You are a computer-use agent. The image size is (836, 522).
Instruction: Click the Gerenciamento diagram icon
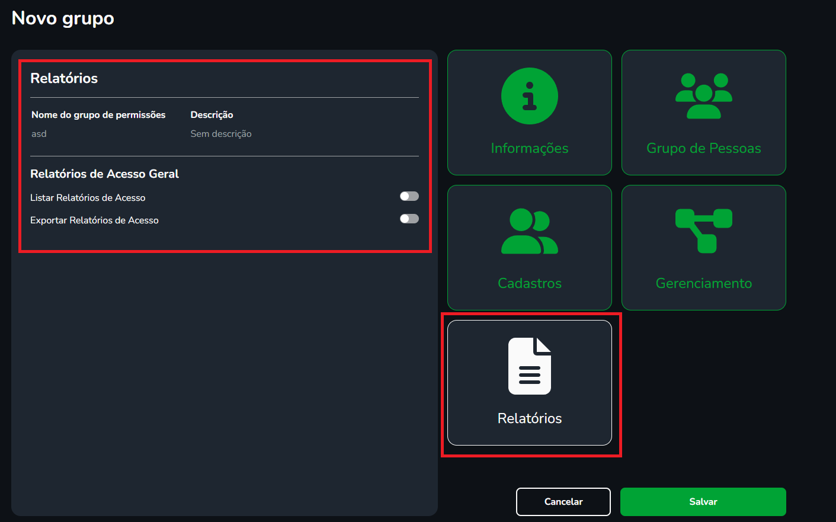[703, 230]
